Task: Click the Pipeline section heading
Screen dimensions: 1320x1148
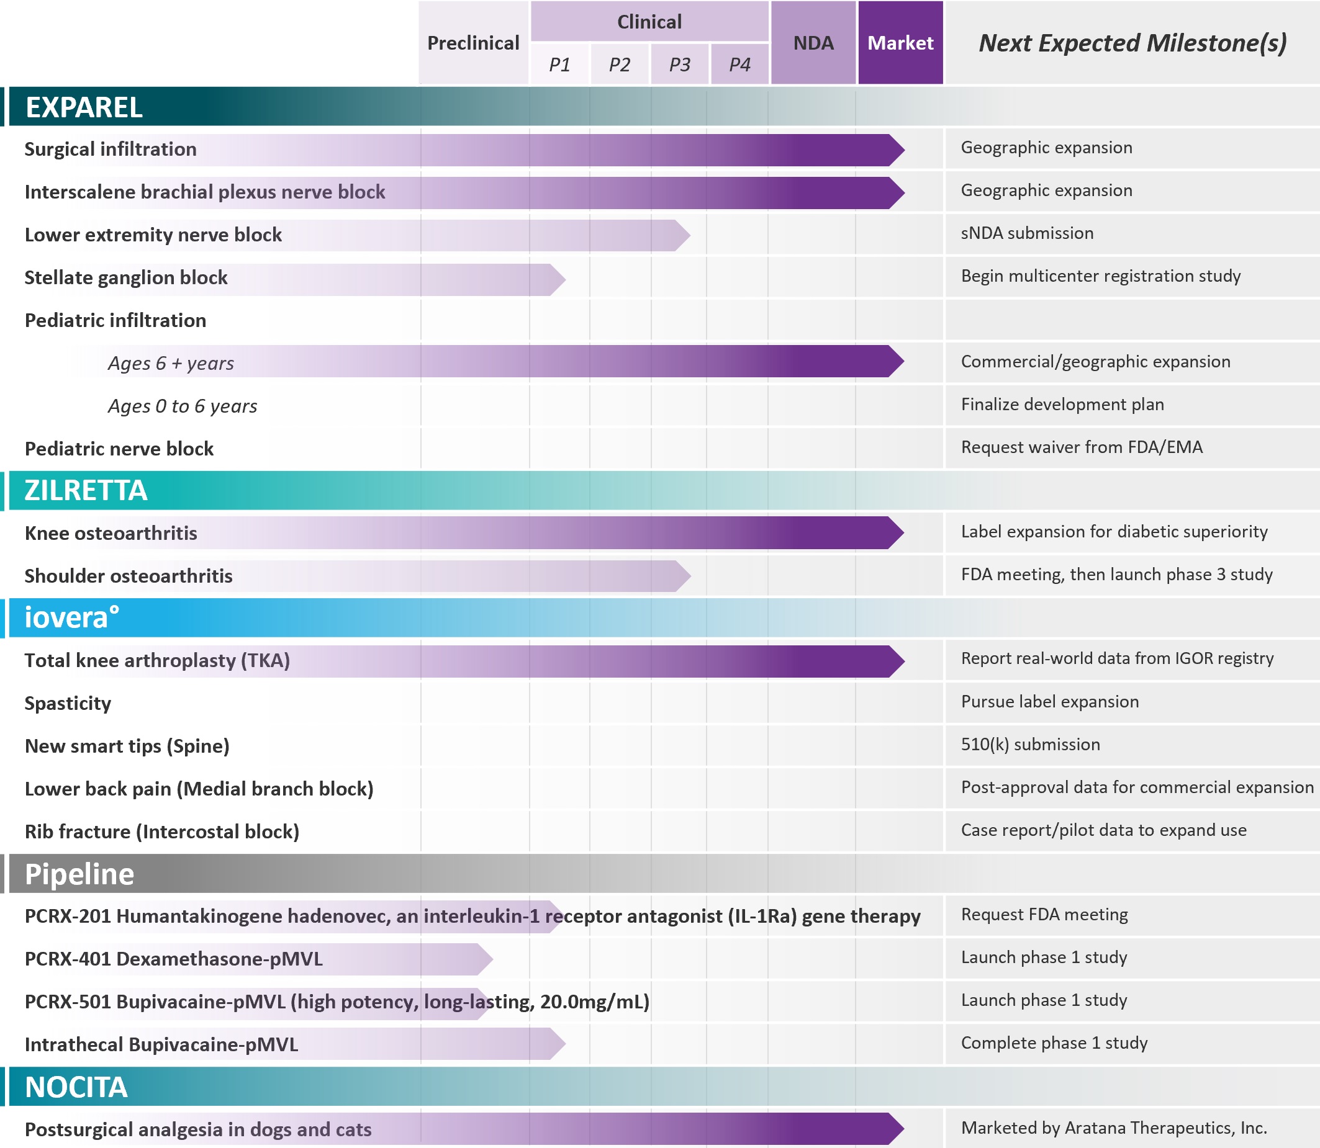Action: (x=79, y=874)
